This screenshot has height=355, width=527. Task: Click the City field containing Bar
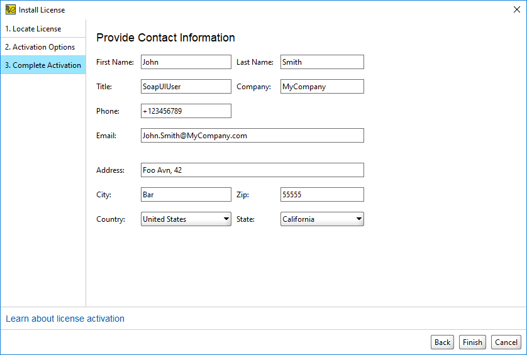(x=186, y=194)
